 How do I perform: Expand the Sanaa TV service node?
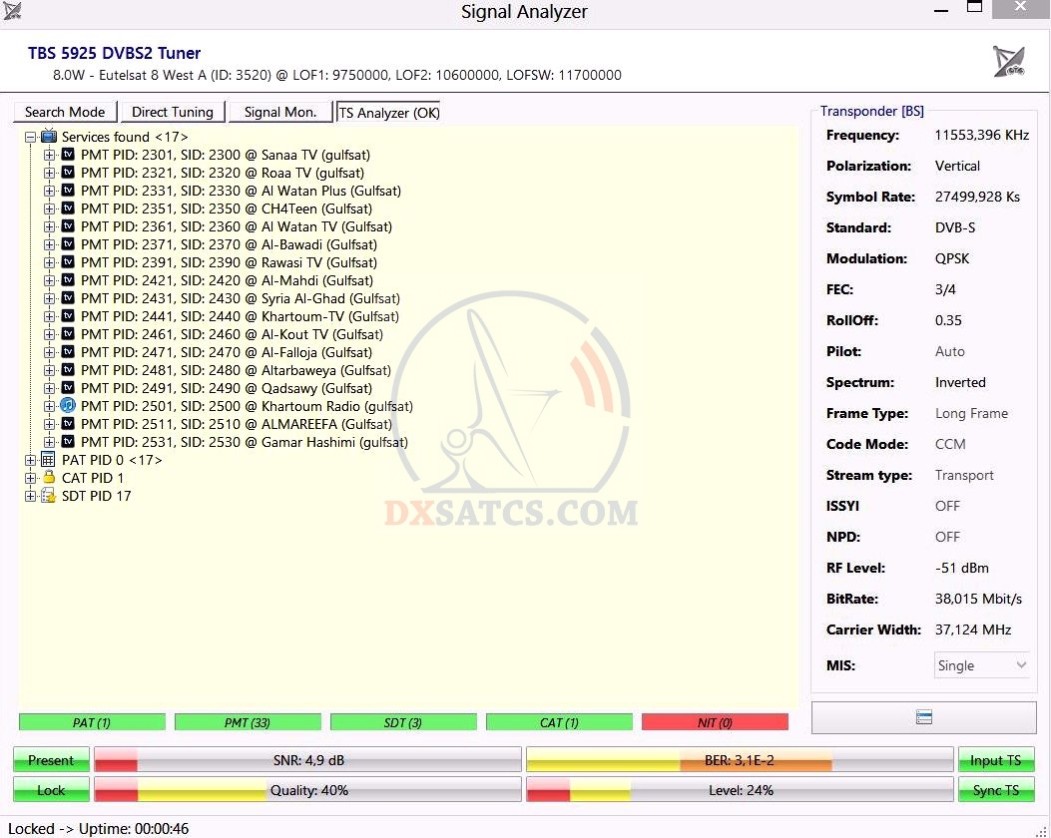(x=49, y=155)
